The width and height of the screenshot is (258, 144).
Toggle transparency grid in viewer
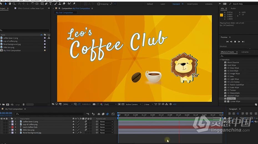pyautogui.click(x=123, y=104)
